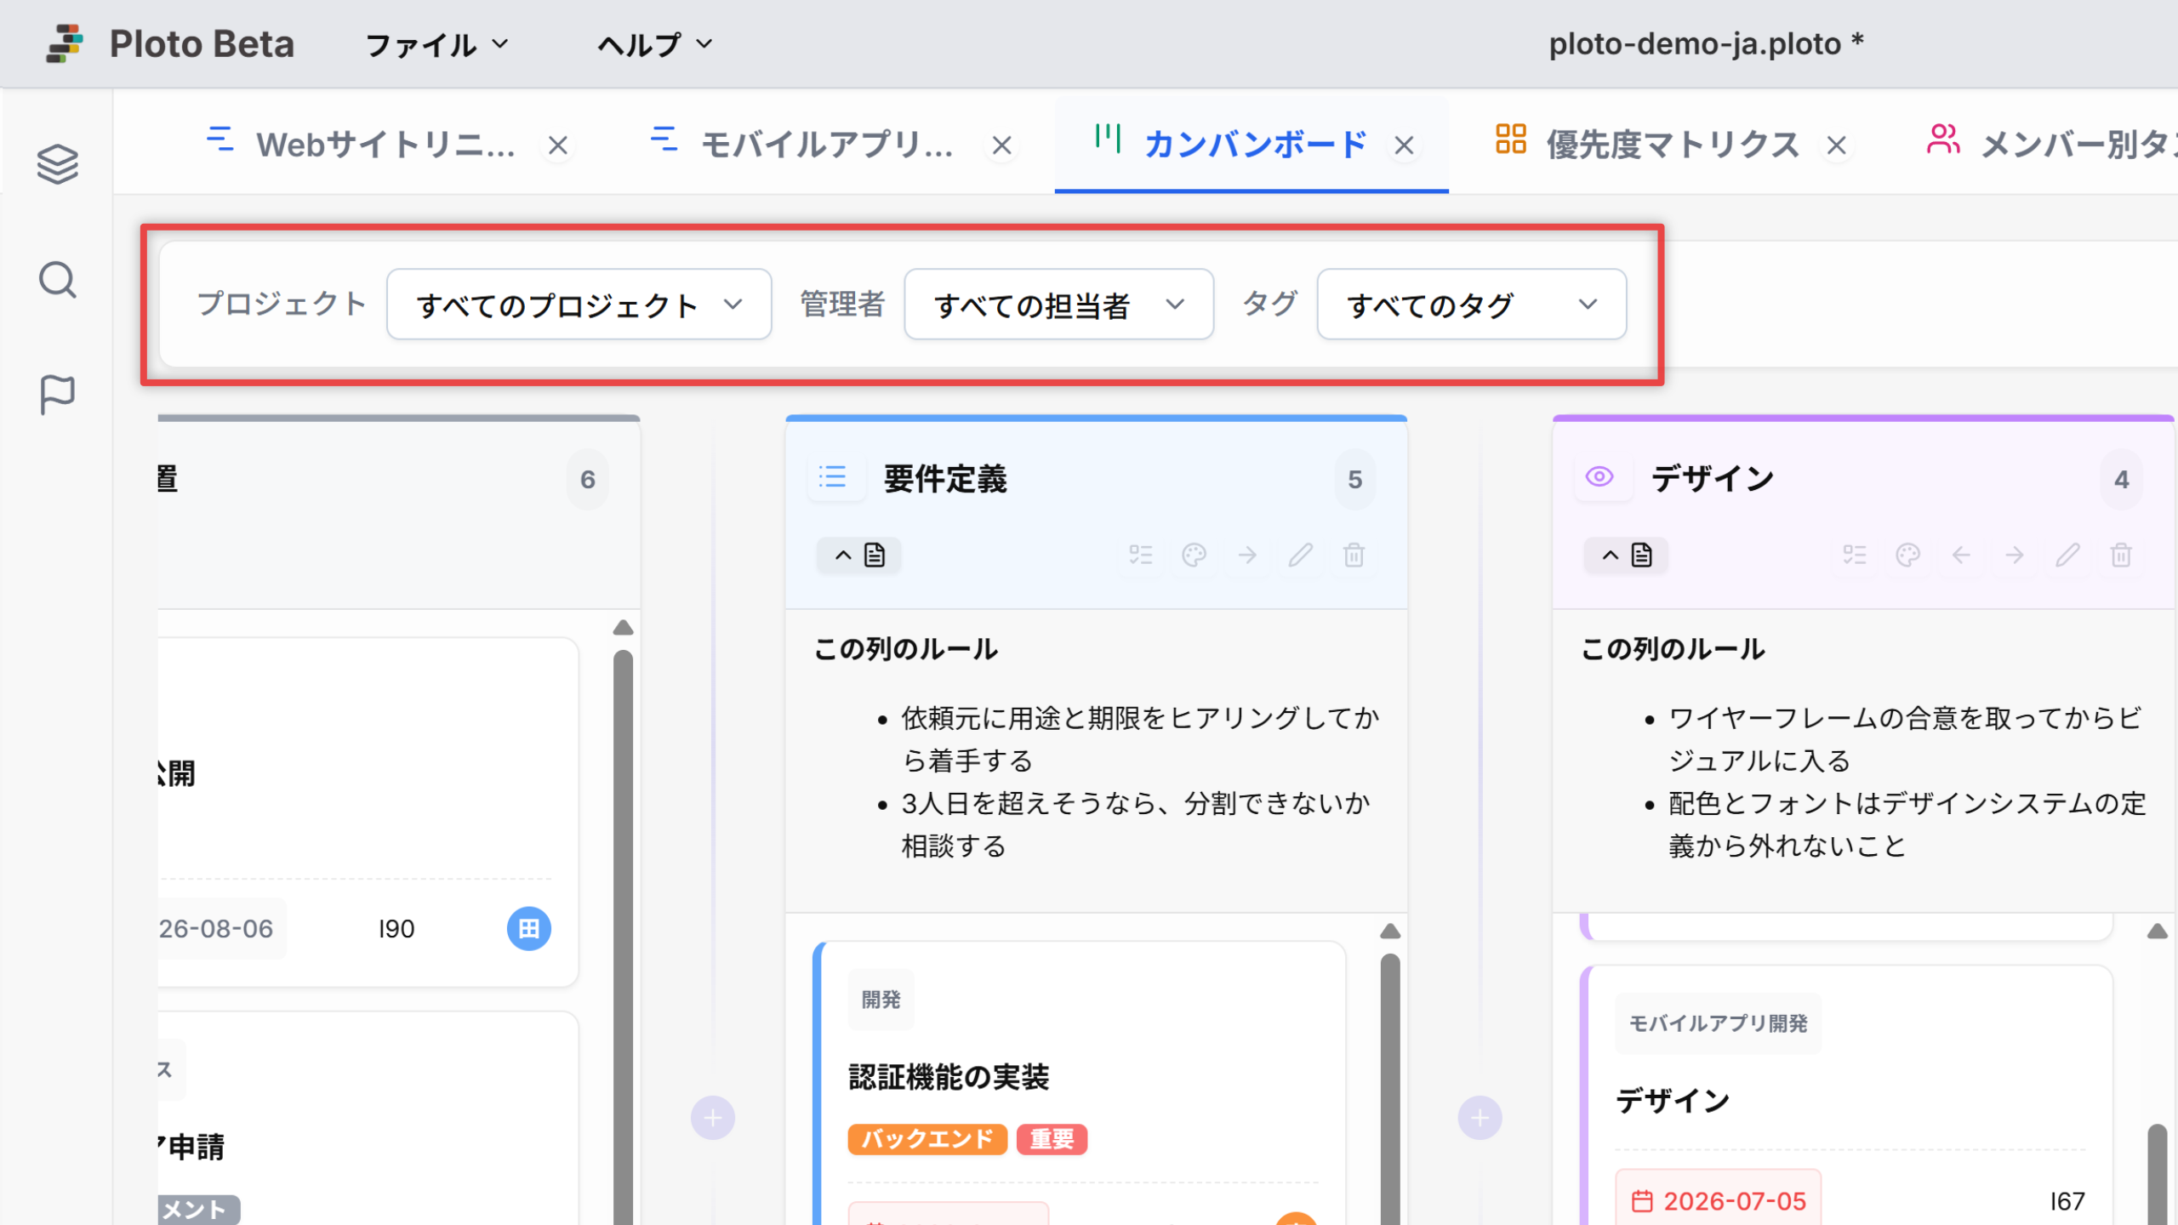Click the Ploto Beta logo icon
This screenshot has height=1225, width=2178.
click(65, 43)
